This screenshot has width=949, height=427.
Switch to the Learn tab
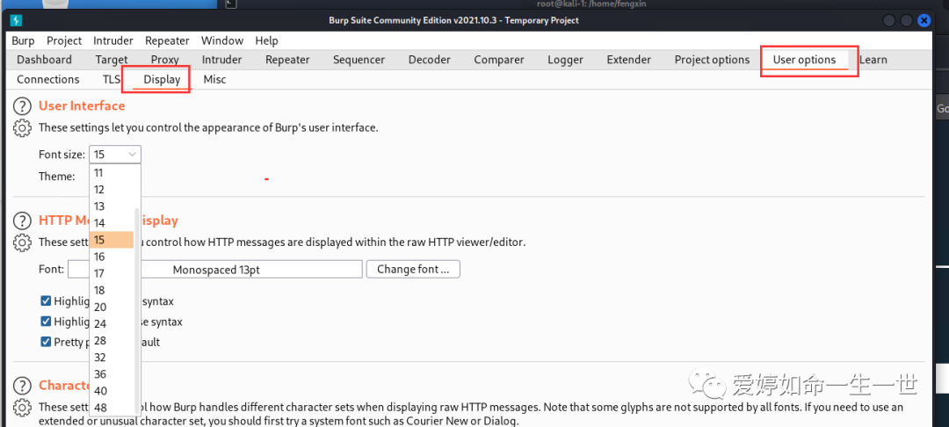pyautogui.click(x=873, y=59)
